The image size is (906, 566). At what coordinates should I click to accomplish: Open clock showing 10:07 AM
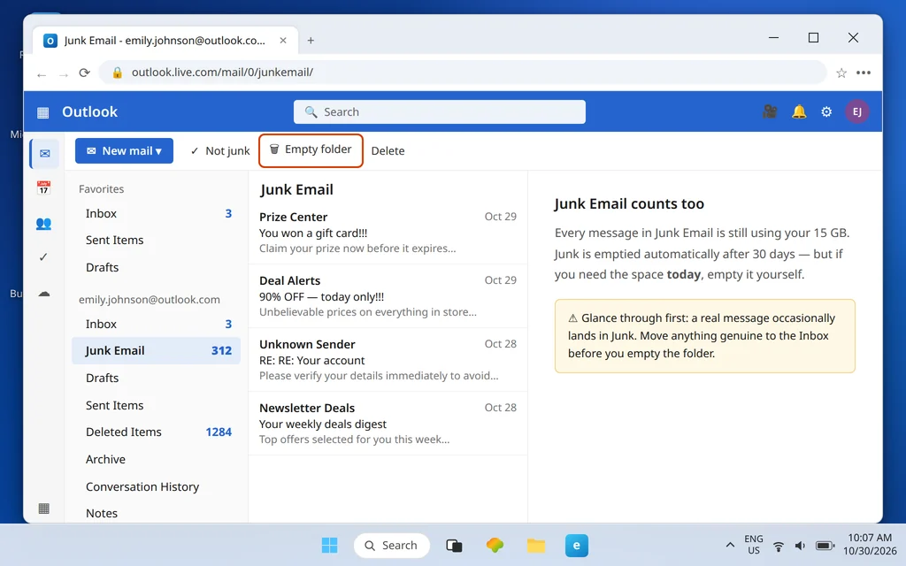point(870,545)
